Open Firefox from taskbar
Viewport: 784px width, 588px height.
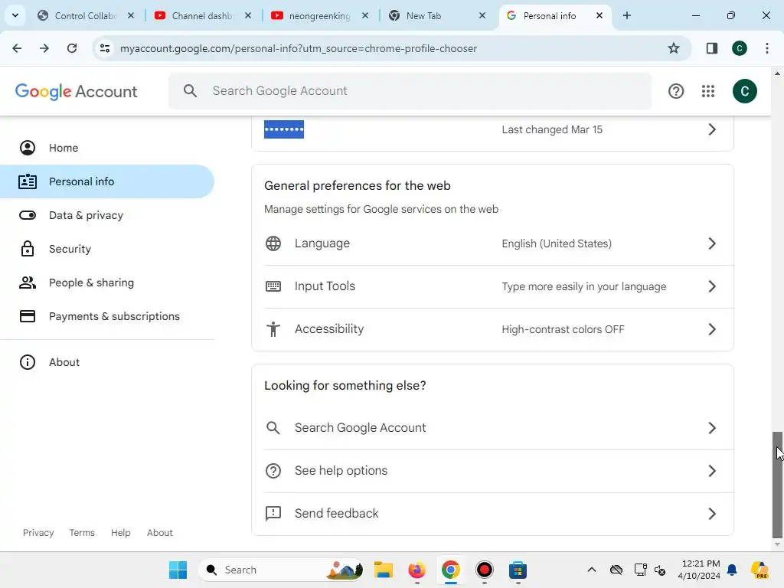417,570
